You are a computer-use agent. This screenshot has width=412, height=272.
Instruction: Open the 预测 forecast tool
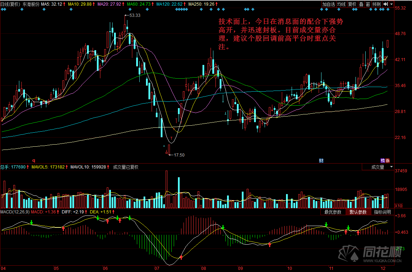[x=376, y=4]
